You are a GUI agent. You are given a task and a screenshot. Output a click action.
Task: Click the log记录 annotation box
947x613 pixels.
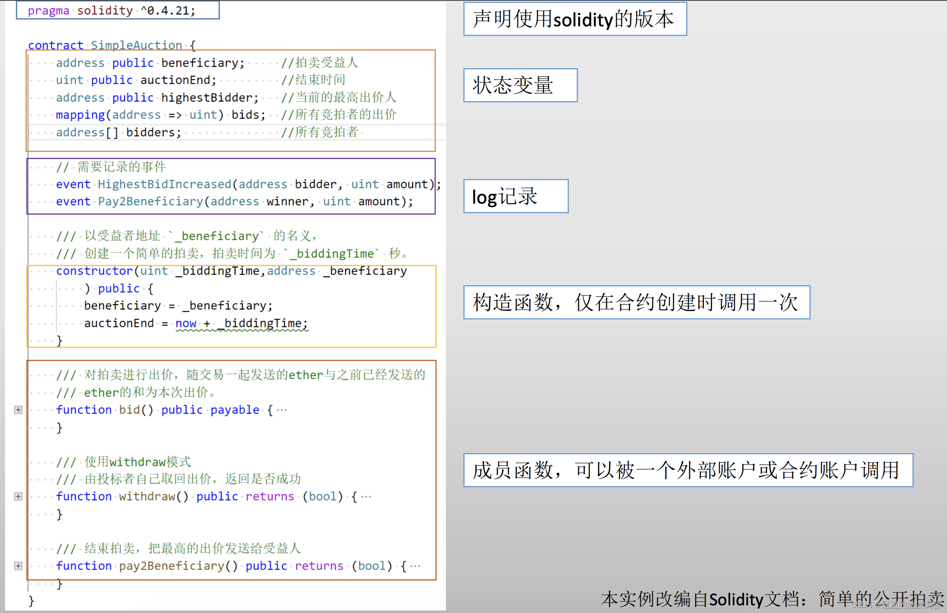click(x=515, y=196)
